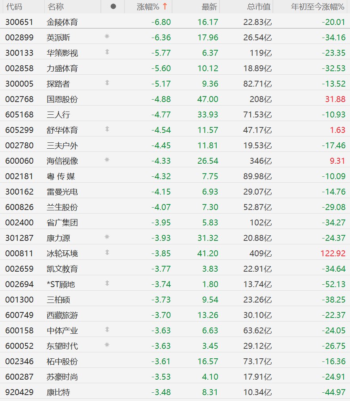Viewport: 350px width, 401px height.
Task: Open the 三柏硕 stock name
Action: (58, 300)
